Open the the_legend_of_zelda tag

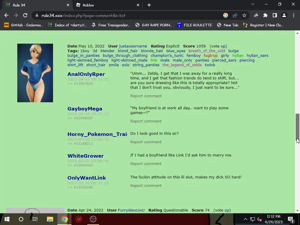(x=182, y=65)
